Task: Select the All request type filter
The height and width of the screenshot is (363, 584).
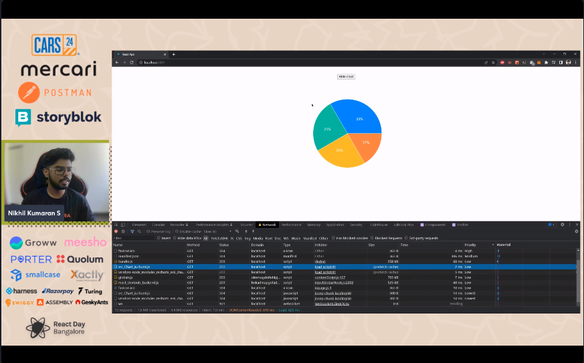Action: coord(205,238)
